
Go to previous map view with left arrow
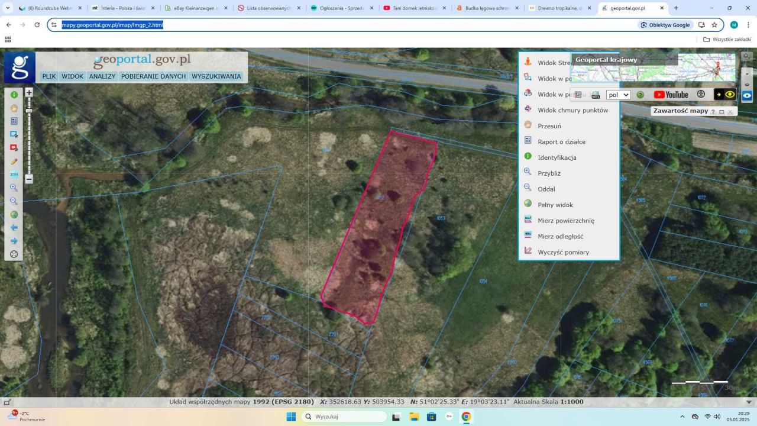coord(14,228)
